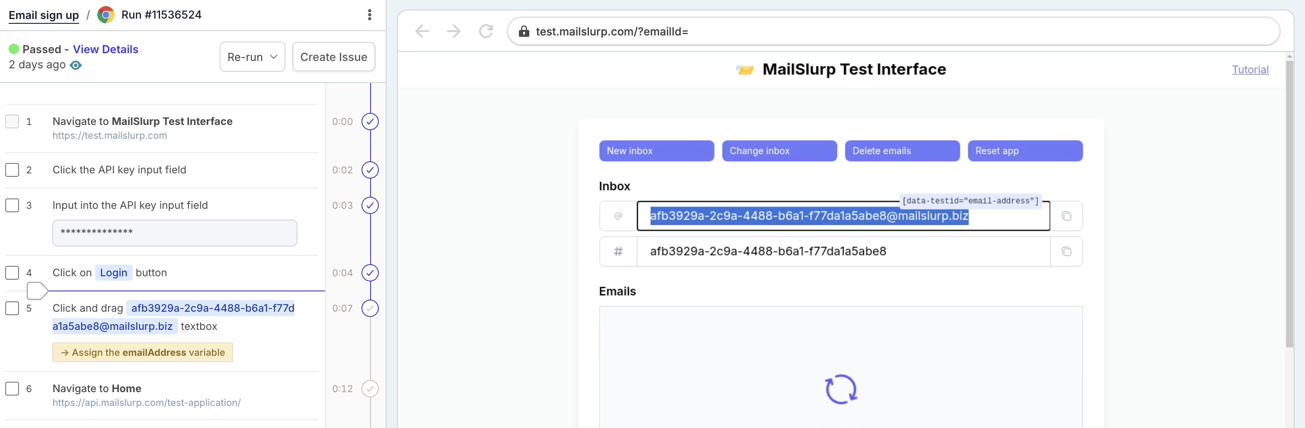Select step 2 text Click the API key input field

[119, 169]
